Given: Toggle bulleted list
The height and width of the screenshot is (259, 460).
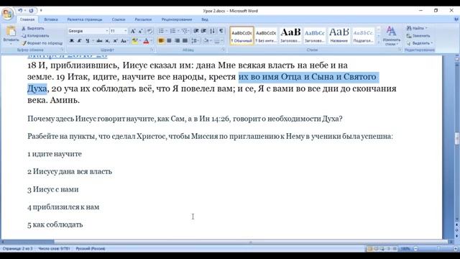Looking at the screenshot, I should [x=161, y=31].
